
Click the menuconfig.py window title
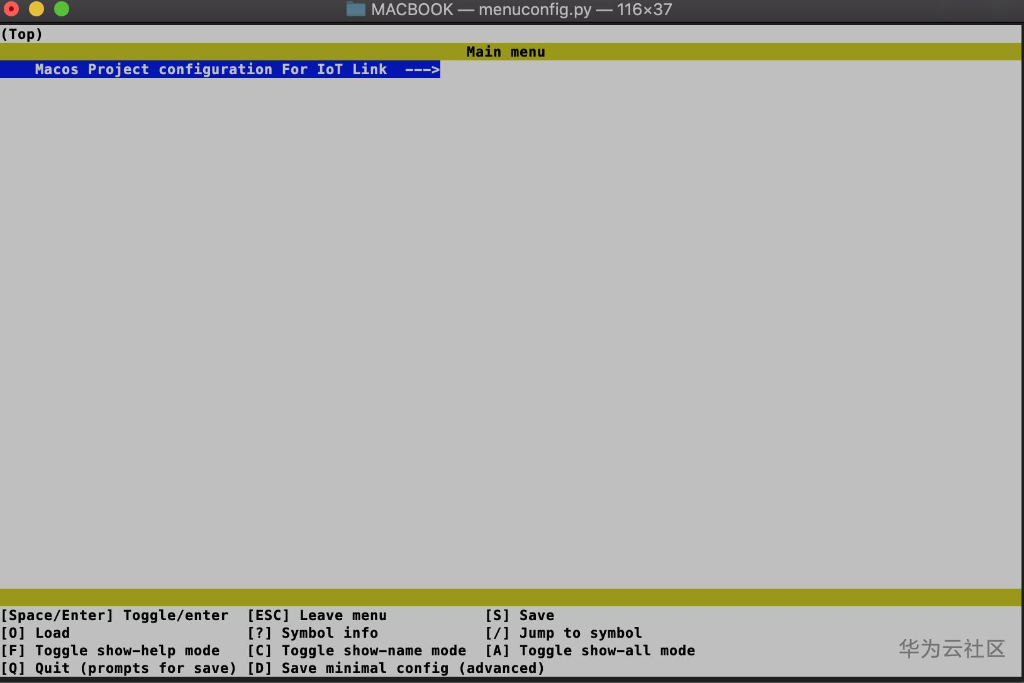[x=533, y=9]
